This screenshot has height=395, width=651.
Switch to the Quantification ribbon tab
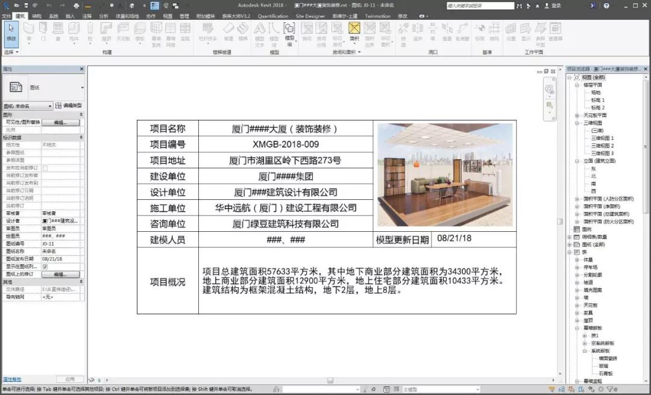pos(273,16)
